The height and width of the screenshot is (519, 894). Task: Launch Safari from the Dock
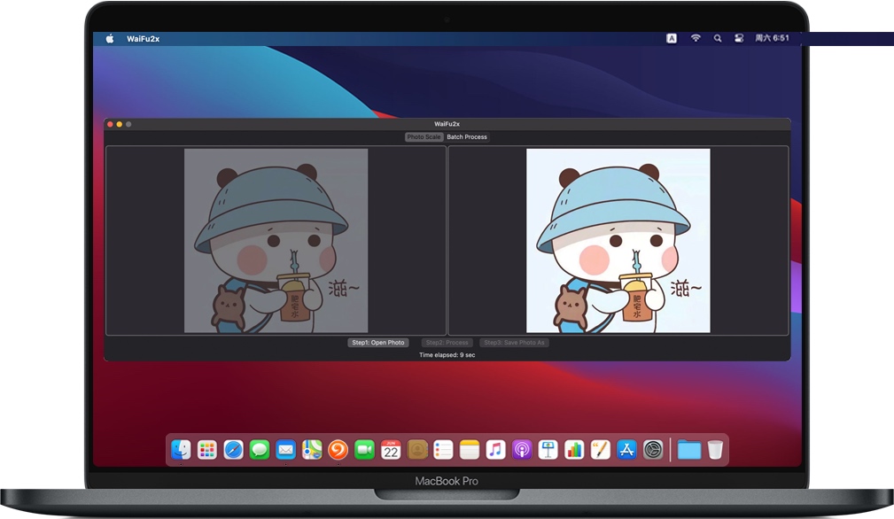click(232, 450)
